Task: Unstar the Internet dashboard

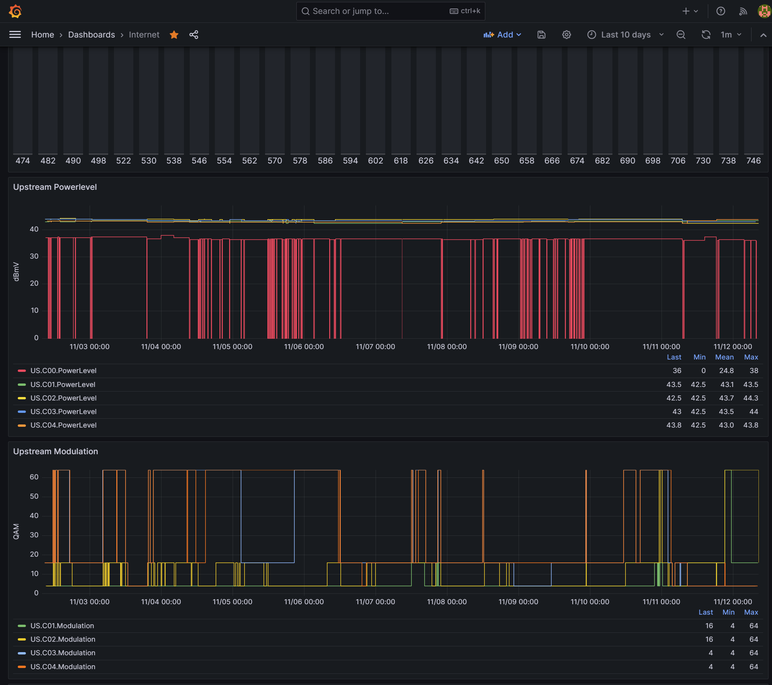Action: pos(174,35)
